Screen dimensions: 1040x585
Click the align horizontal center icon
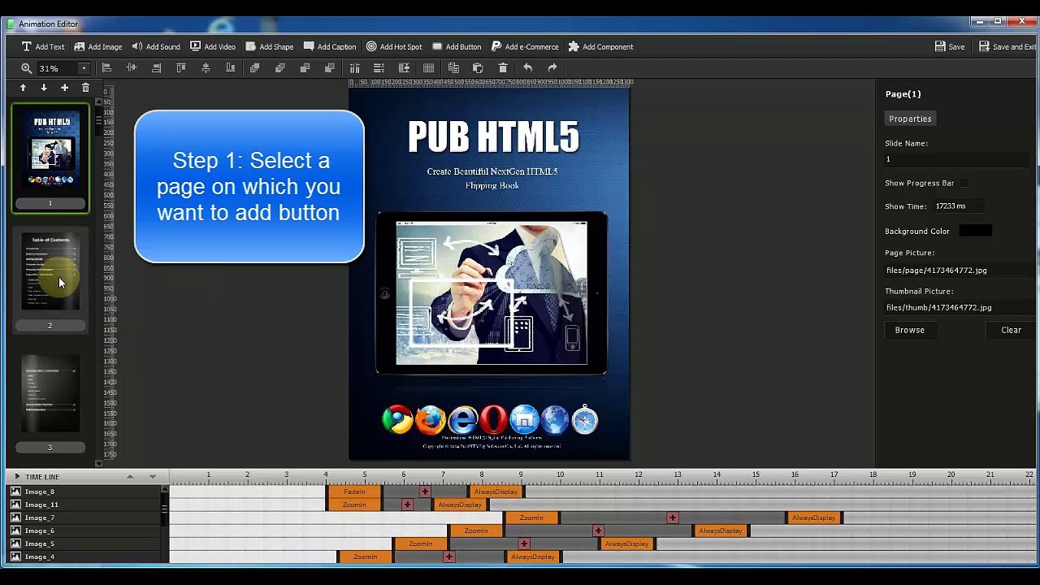(132, 68)
